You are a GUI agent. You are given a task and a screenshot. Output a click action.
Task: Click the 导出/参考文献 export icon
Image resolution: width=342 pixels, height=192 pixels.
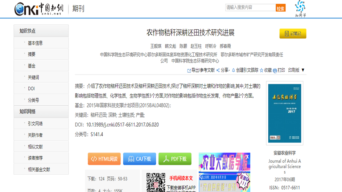coord(189,71)
